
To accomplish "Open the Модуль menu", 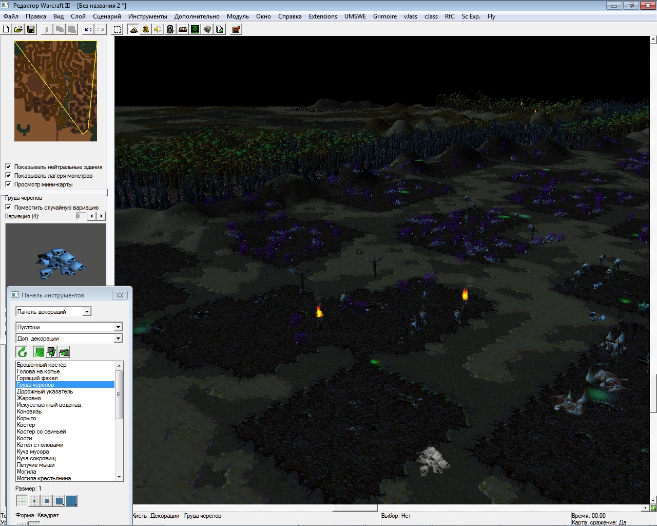I will point(238,16).
